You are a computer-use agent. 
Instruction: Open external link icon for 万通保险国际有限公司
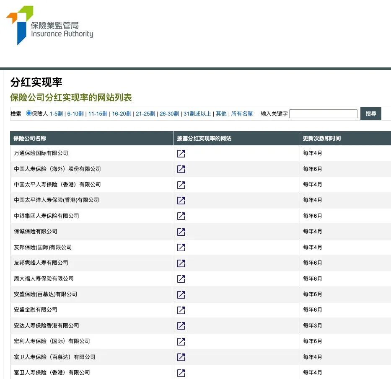coord(181,154)
